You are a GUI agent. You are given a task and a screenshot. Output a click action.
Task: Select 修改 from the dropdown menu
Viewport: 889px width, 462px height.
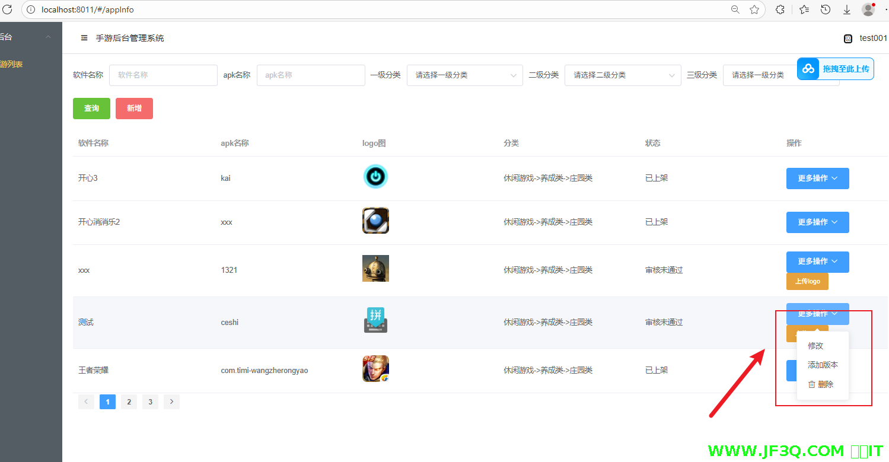tap(815, 346)
